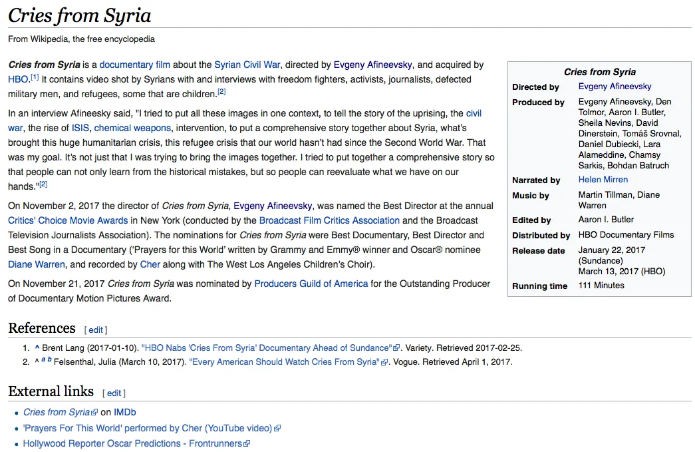Open Cries from Syria external link to IMDb
Screen dimensions: 695x452
coord(57,413)
